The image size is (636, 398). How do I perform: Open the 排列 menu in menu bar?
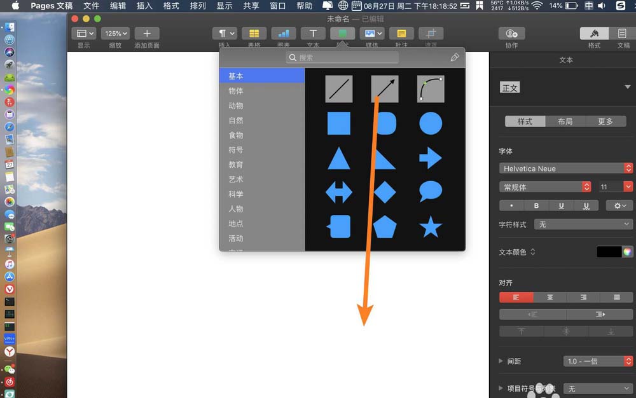[x=198, y=6]
